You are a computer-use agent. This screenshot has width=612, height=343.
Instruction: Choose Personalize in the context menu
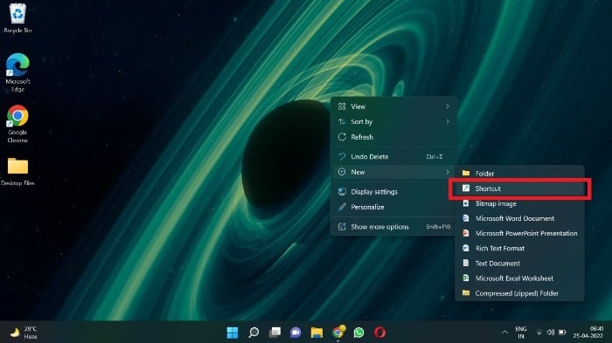coord(393,207)
